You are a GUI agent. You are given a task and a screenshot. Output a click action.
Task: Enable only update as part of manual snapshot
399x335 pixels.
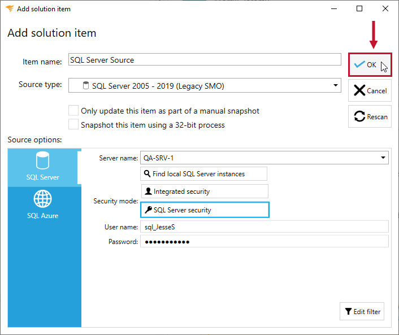pyautogui.click(x=73, y=111)
